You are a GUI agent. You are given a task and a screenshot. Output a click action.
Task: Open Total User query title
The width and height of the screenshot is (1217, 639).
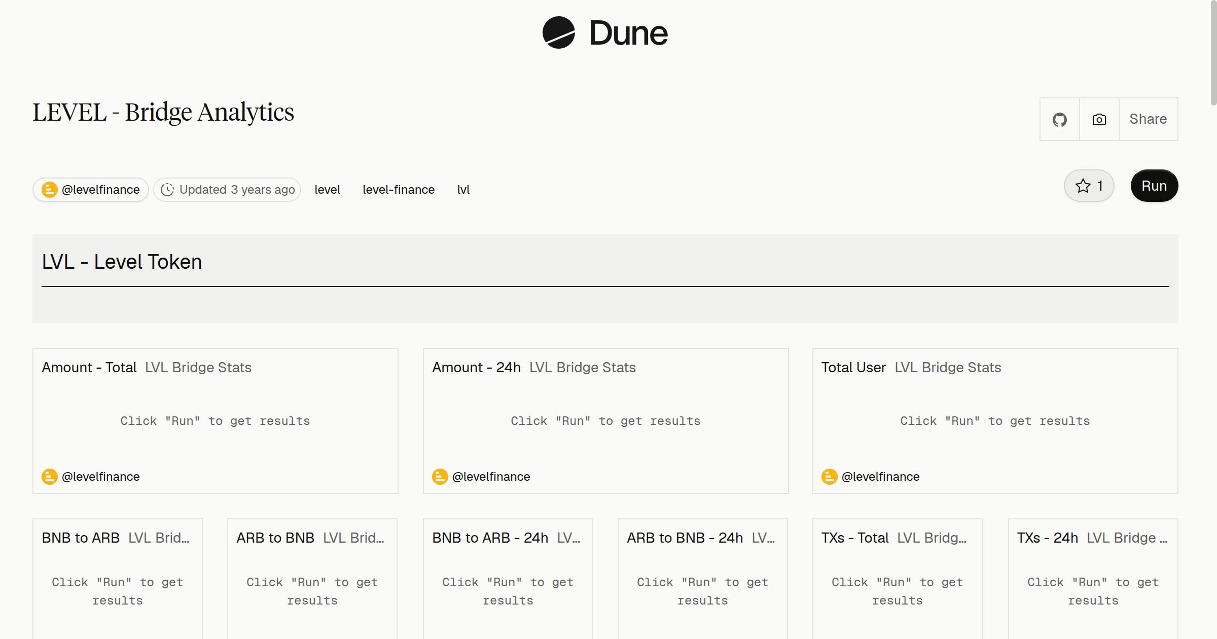click(x=853, y=367)
